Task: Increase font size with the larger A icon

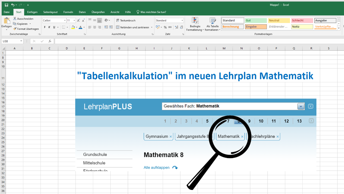Action: pos(79,20)
